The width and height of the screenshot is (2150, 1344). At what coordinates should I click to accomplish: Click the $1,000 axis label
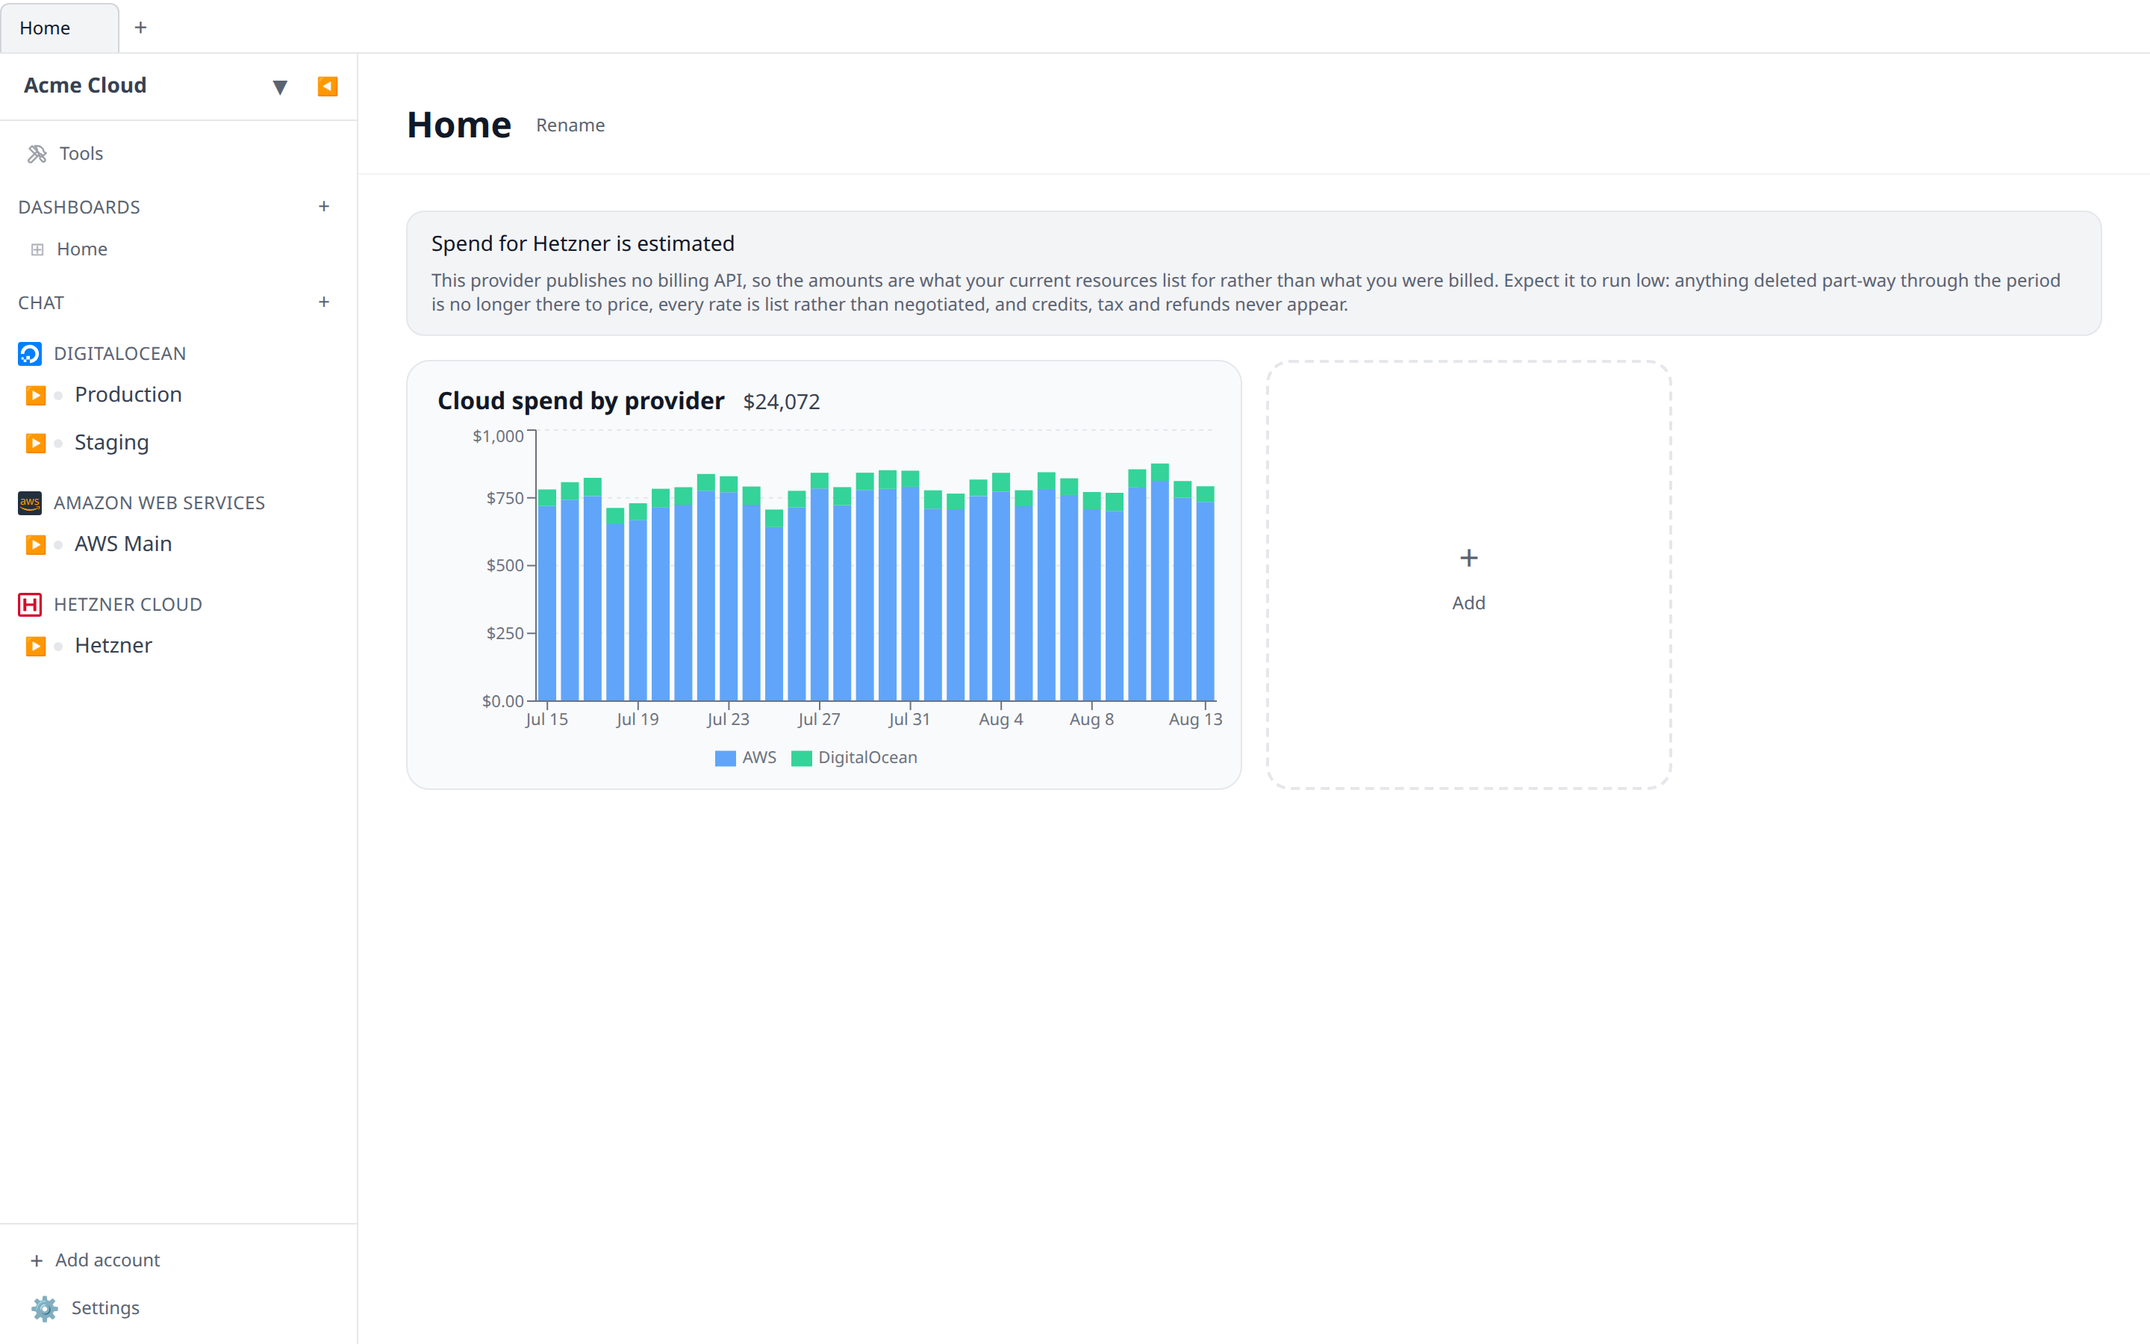point(497,435)
